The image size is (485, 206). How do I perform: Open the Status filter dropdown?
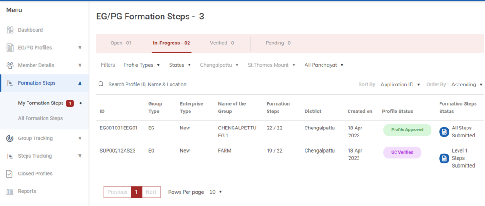(x=180, y=65)
